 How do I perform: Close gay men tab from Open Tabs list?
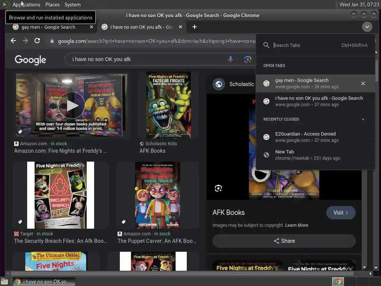point(363,83)
